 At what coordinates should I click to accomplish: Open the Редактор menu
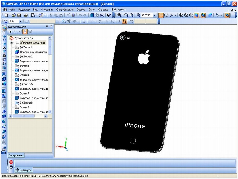click(24, 10)
